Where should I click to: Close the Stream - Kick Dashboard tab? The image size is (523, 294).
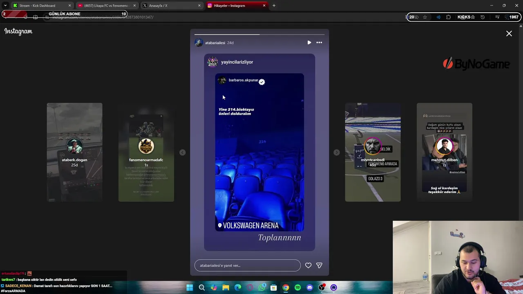69,6
